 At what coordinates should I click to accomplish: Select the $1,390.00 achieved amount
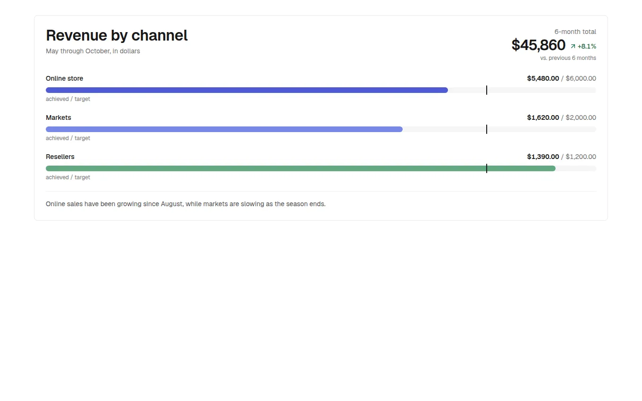[543, 157]
